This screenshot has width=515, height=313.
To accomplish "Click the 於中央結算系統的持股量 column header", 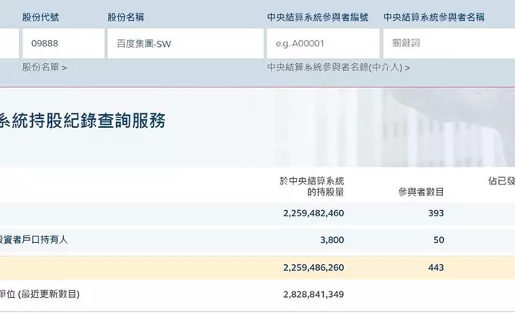I will pos(312,186).
